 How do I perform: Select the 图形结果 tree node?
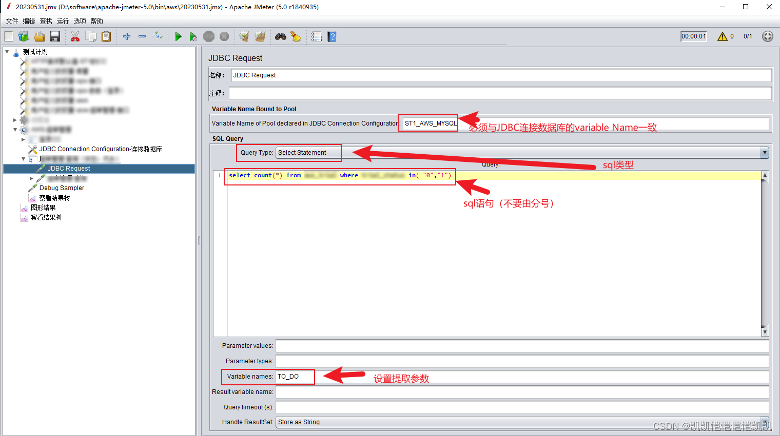[x=43, y=207]
